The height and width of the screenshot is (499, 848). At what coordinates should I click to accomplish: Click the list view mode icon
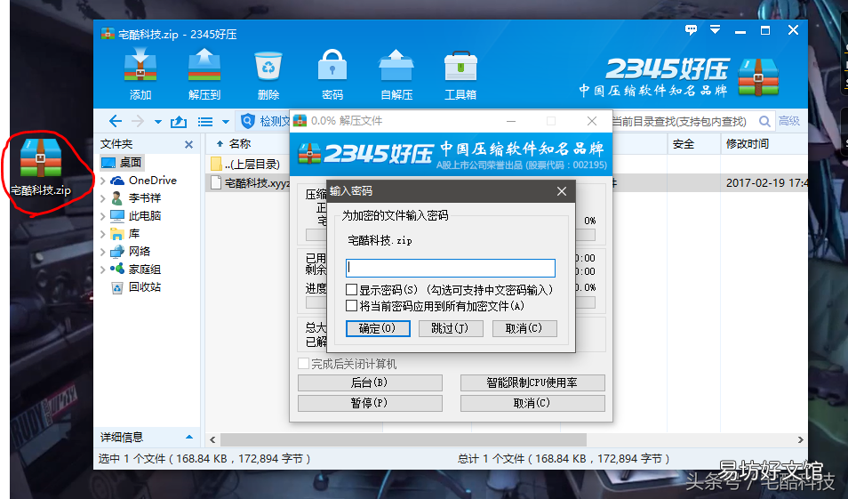(x=205, y=122)
